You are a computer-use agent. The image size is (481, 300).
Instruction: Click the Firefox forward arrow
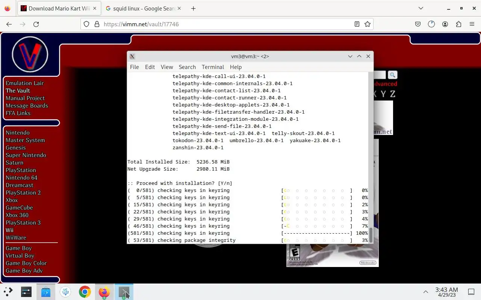click(x=23, y=24)
